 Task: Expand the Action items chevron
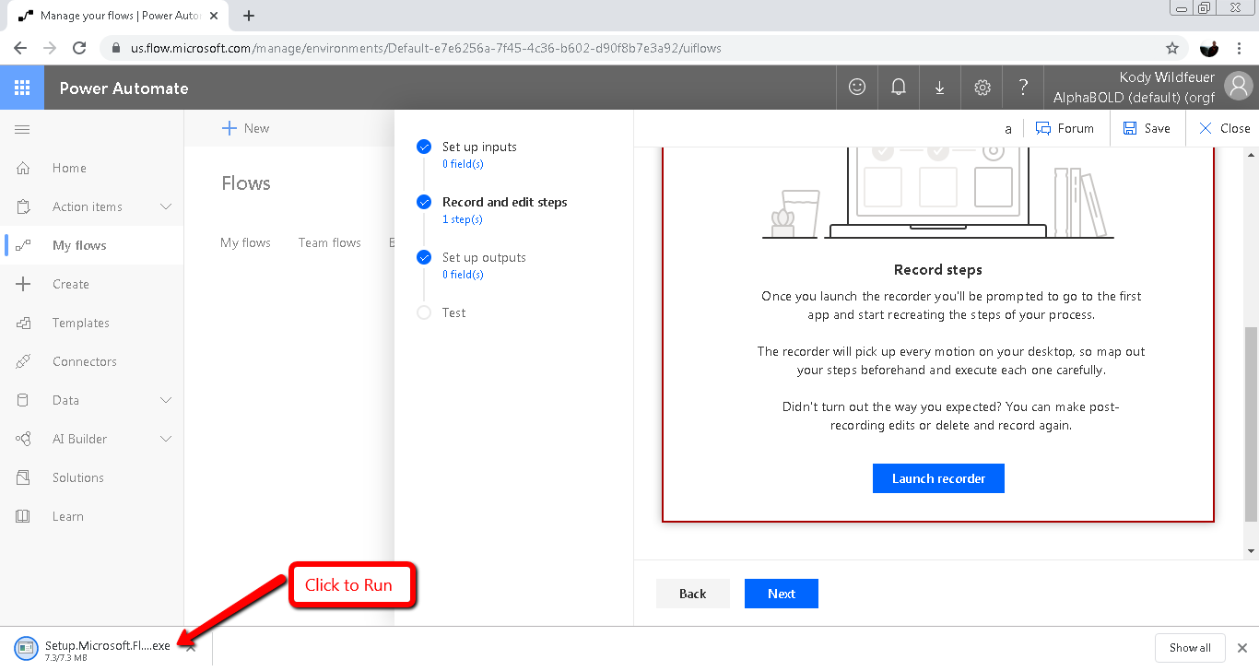tap(166, 206)
